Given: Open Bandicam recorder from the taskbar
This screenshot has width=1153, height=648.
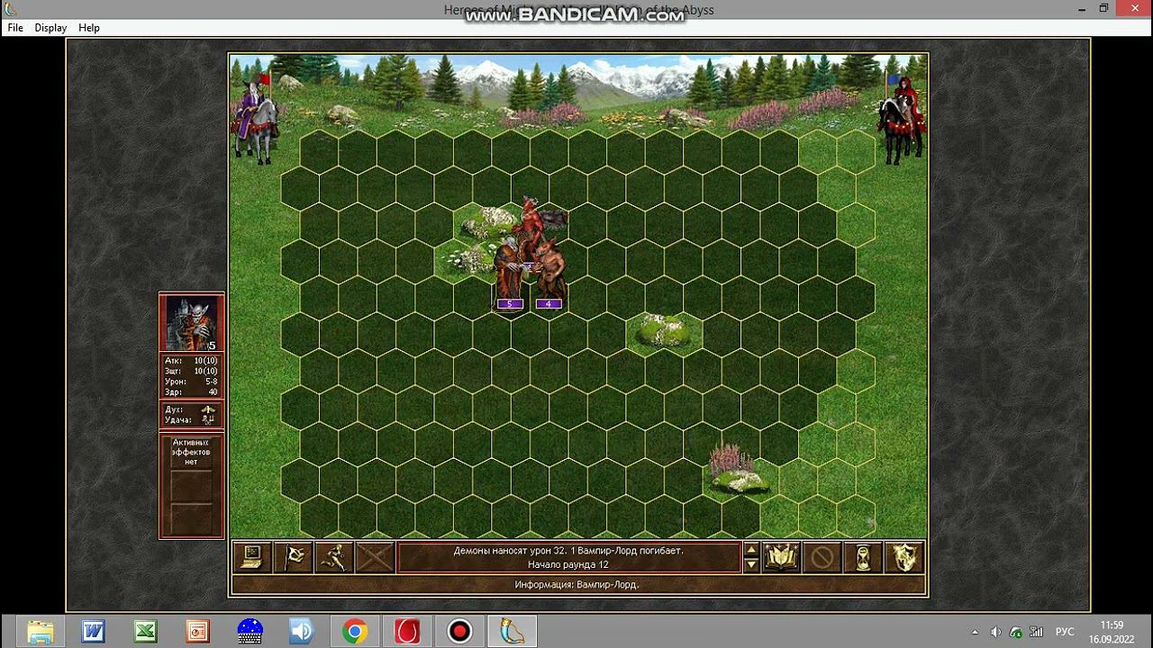Looking at the screenshot, I should click(x=459, y=632).
